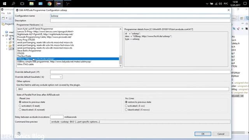Viewport: 249px width, 140px height.
Task: Select Nightshade ALF-PgmAVR entry
Action: tap(45, 34)
